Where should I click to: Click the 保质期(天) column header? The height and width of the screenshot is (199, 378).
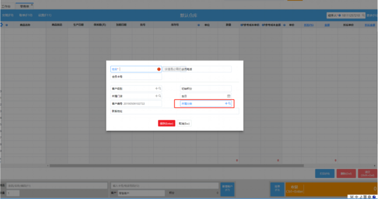click(100, 25)
